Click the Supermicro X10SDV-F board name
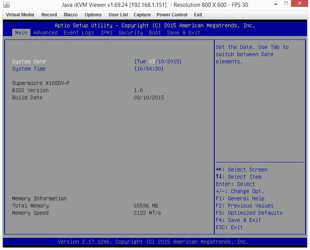This screenshot has height=250, width=310. pyautogui.click(x=41, y=83)
